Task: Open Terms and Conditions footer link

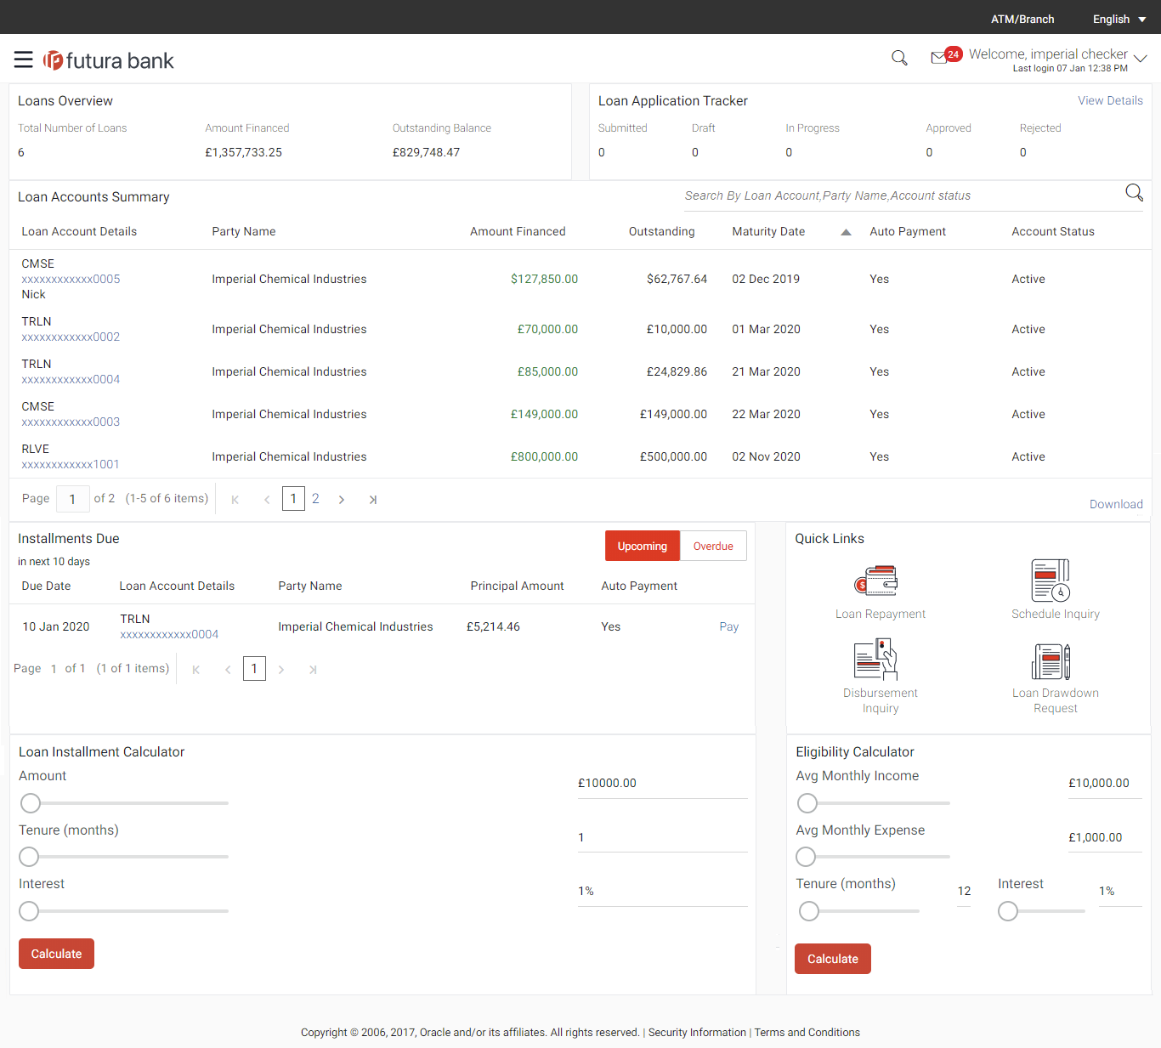Action: click(x=807, y=1033)
